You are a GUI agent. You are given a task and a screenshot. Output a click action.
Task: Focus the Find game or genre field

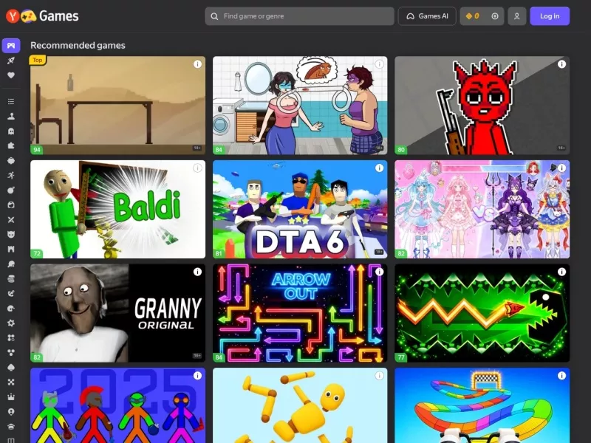300,16
